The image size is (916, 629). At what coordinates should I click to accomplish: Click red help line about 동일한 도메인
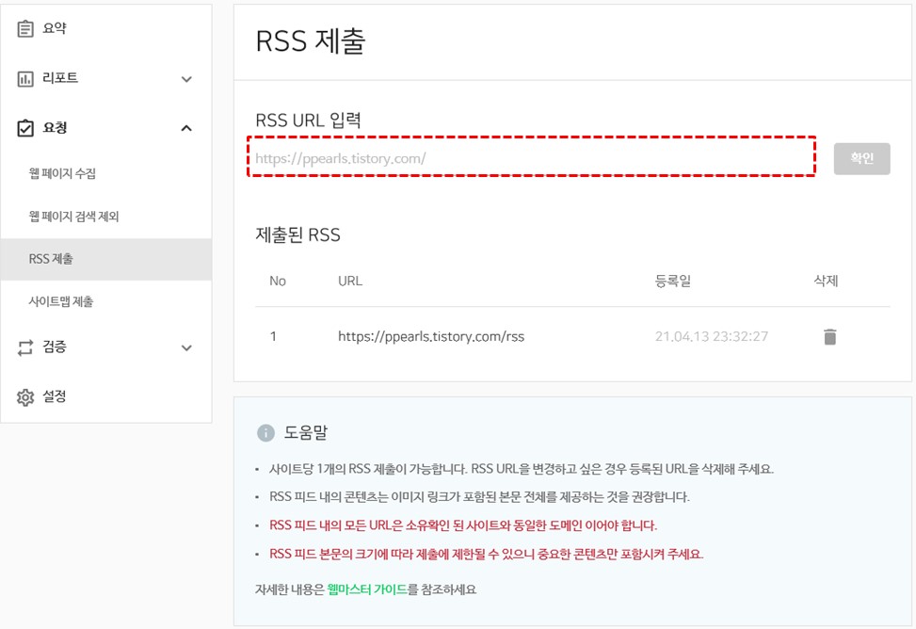[x=462, y=525]
